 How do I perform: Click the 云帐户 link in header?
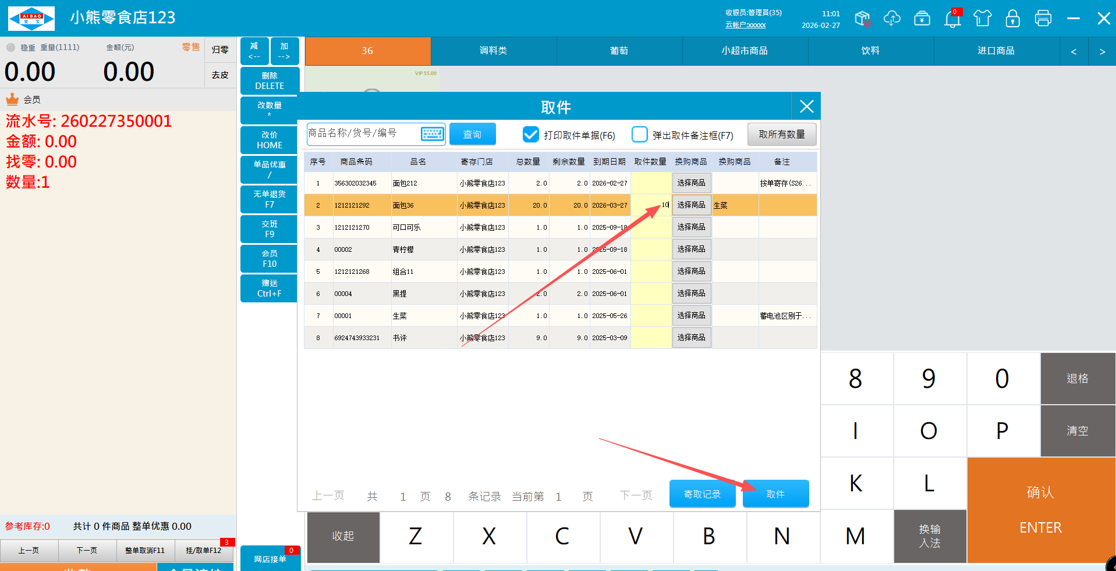[745, 25]
